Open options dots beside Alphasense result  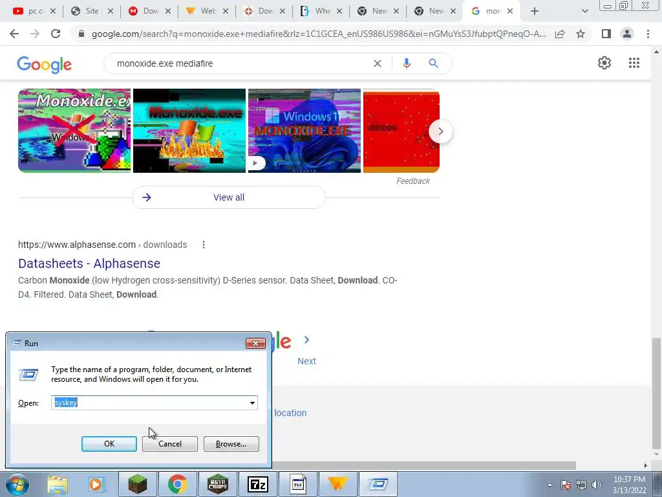coord(204,245)
